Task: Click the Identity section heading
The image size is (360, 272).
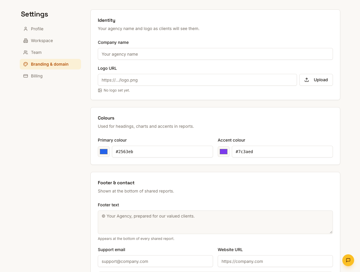Action: (107, 20)
